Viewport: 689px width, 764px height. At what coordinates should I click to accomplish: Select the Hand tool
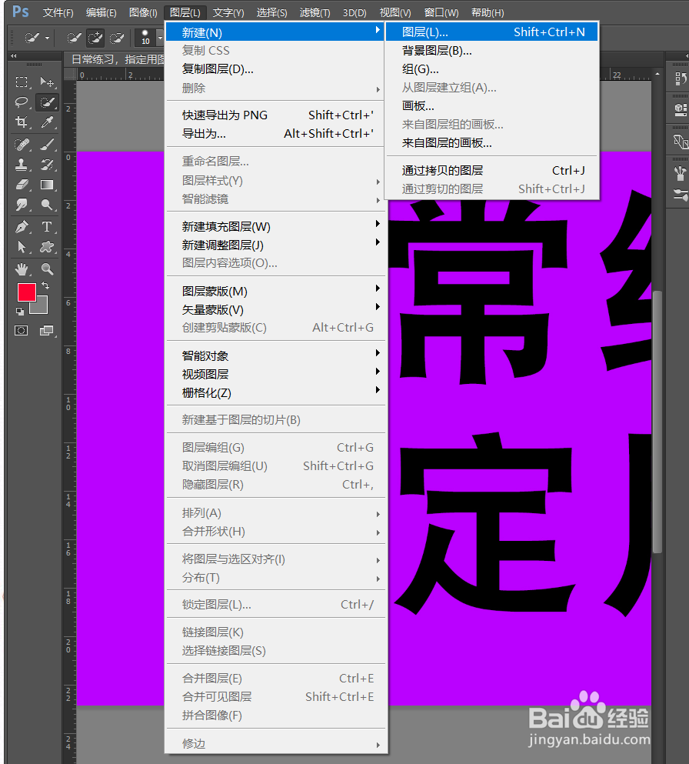point(21,269)
